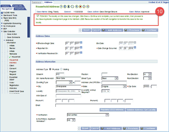Viewport: 169px width, 132px height.
Task: Open calendar for Reported On date
Action: point(81,48)
